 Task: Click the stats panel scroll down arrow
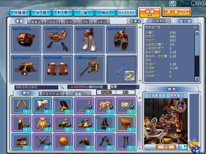point(197,79)
